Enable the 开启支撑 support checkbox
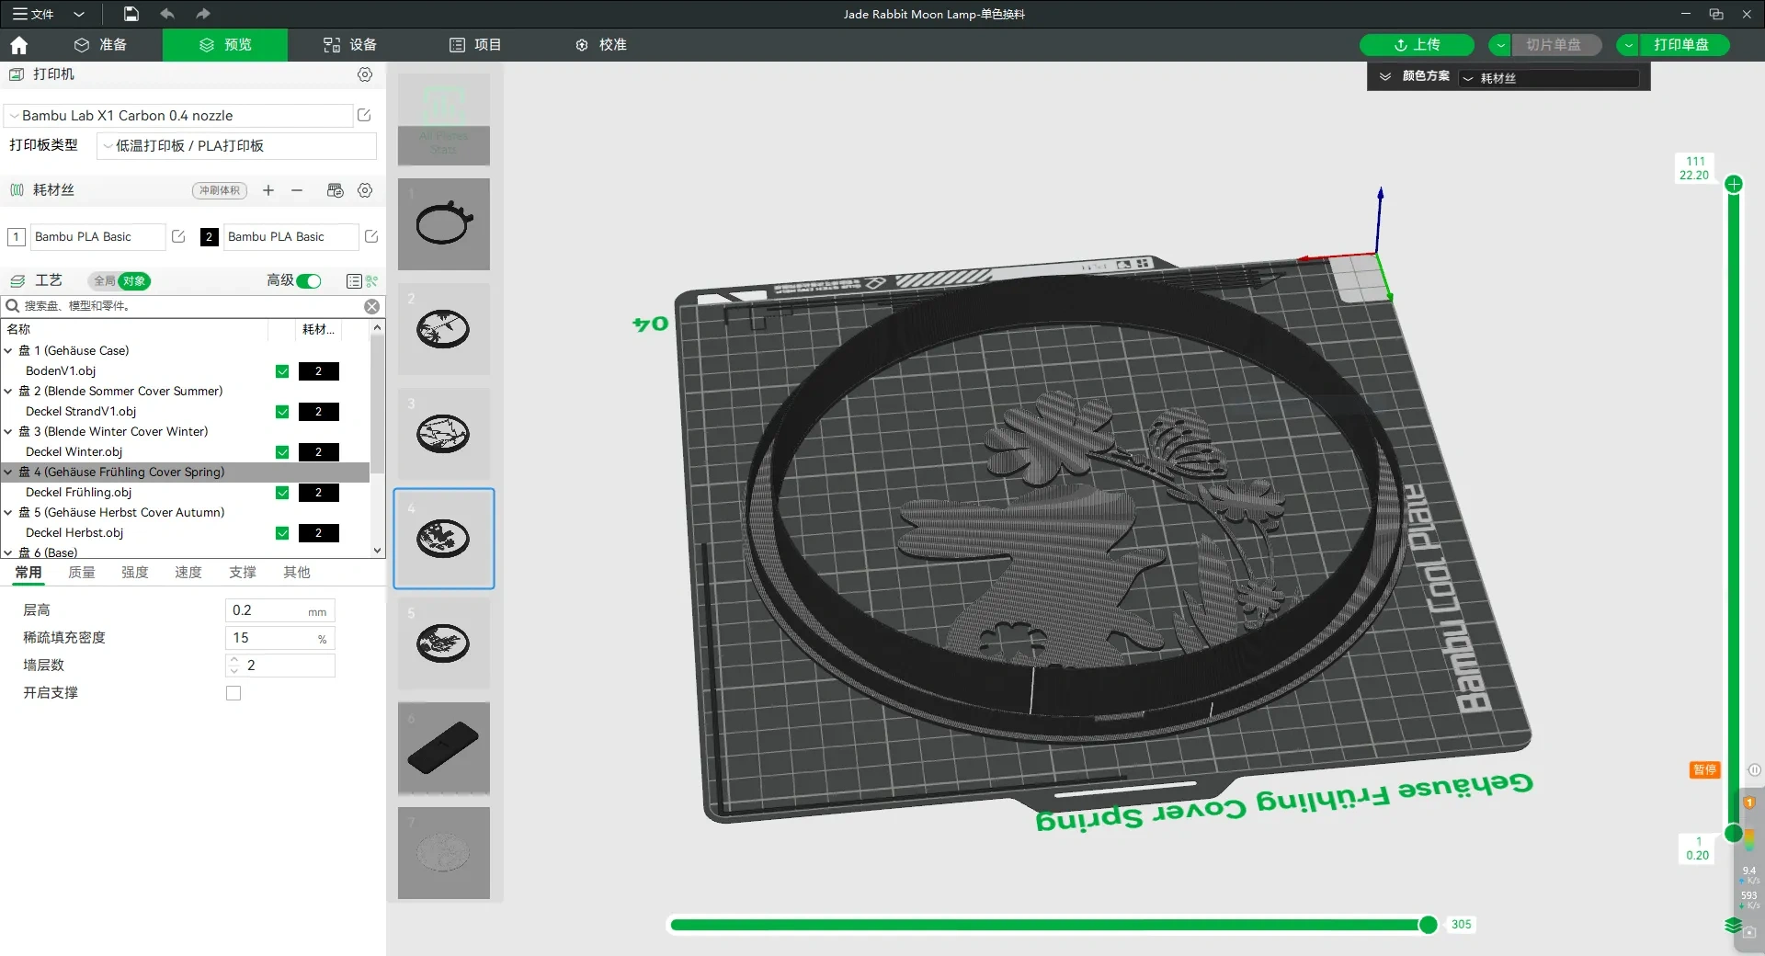Screen dimensions: 1765x956 [233, 693]
